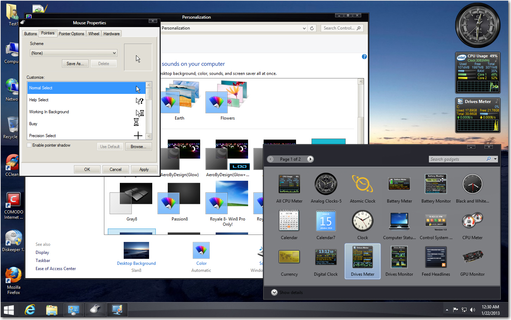The image size is (511, 320).
Task: Click the Search gadgets input field
Action: point(456,159)
